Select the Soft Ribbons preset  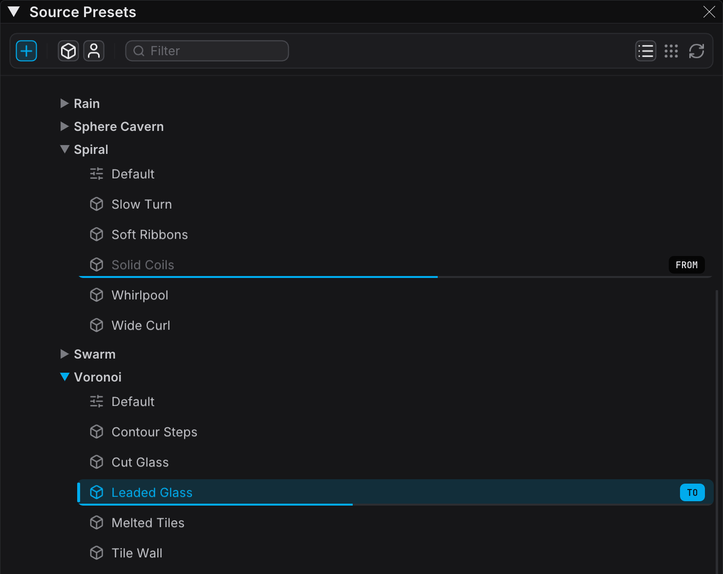[395, 234]
